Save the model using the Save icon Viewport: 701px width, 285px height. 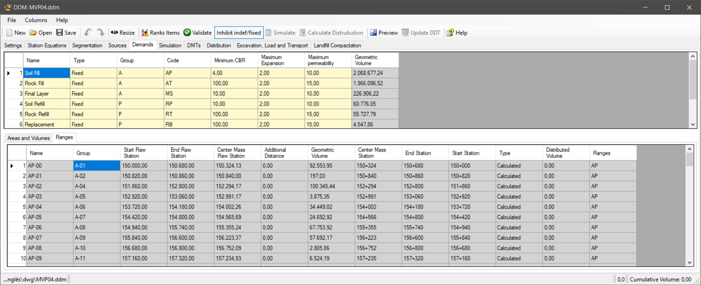[60, 33]
